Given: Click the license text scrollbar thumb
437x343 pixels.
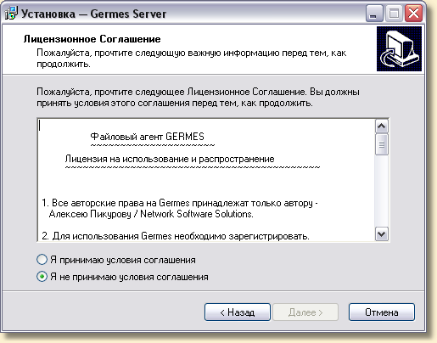Looking at the screenshot, I should click(x=382, y=144).
